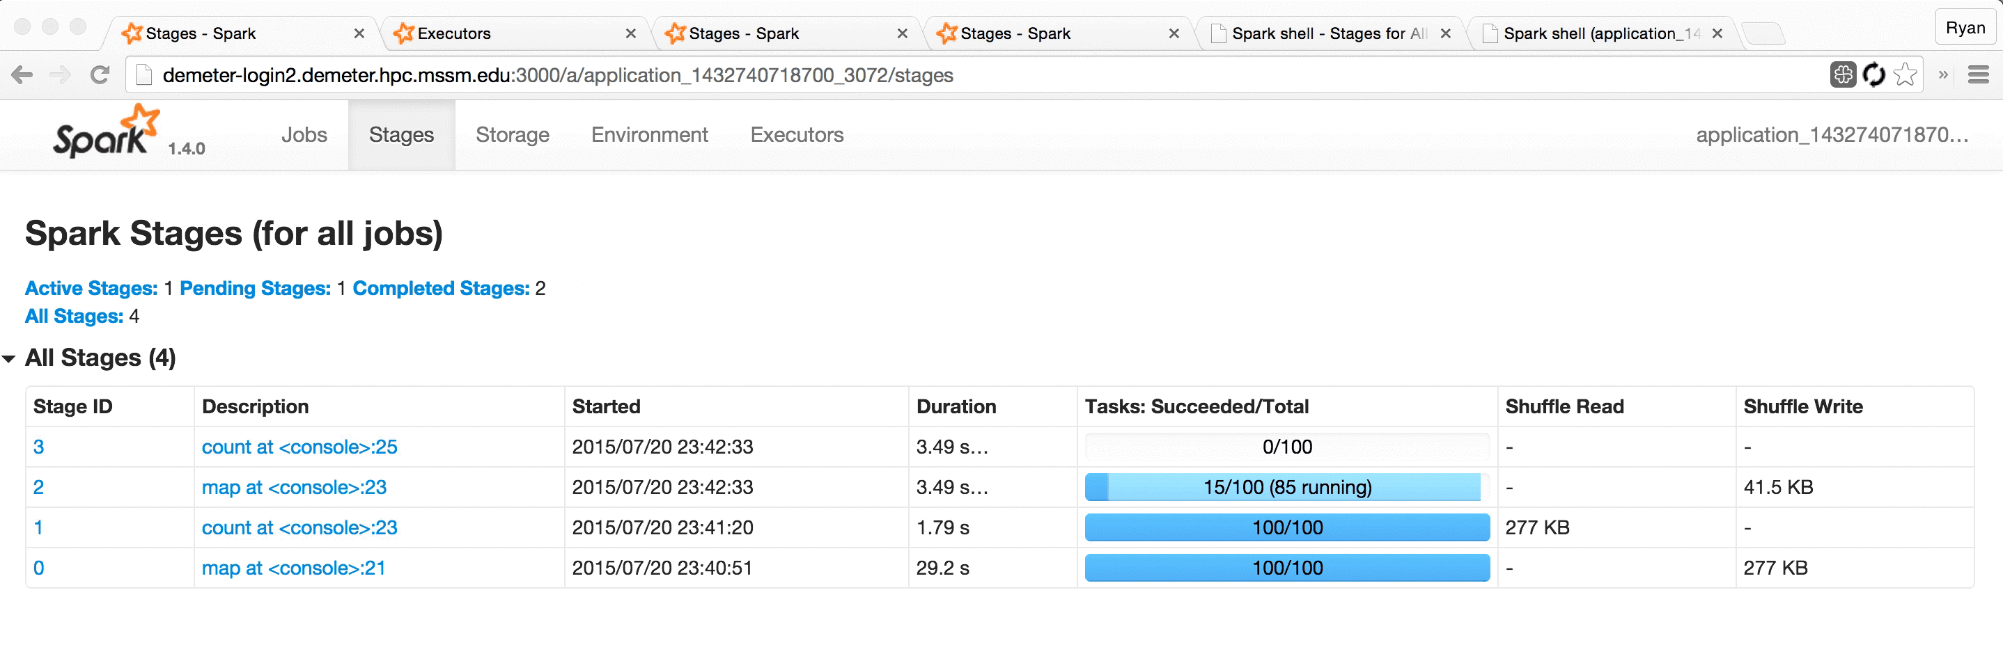The image size is (2003, 654).
Task: Click the Spark Stages (for all jobs) heading
Action: (234, 233)
